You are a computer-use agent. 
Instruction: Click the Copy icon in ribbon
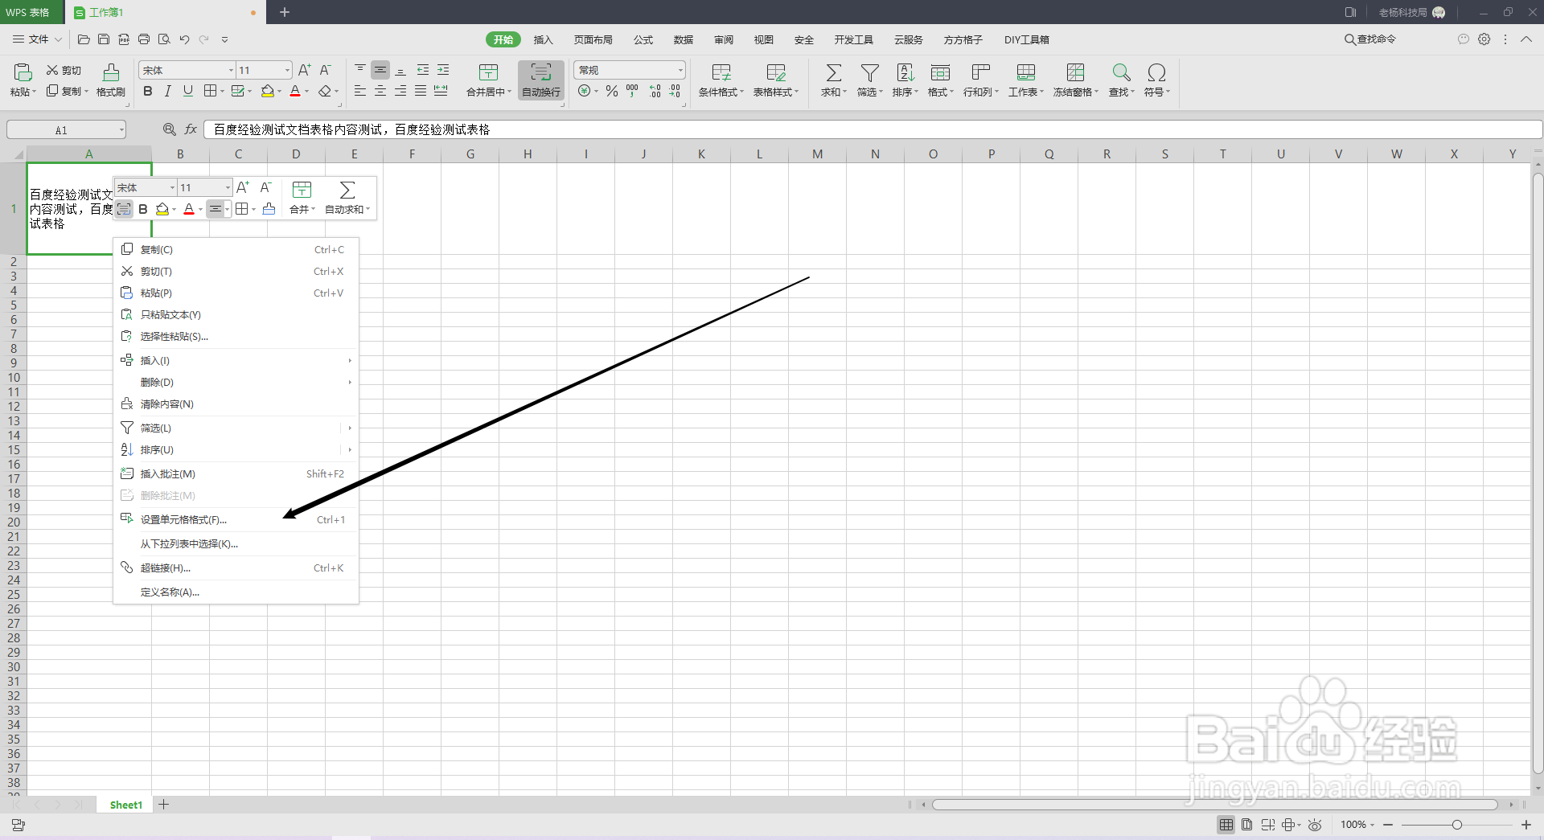(52, 91)
